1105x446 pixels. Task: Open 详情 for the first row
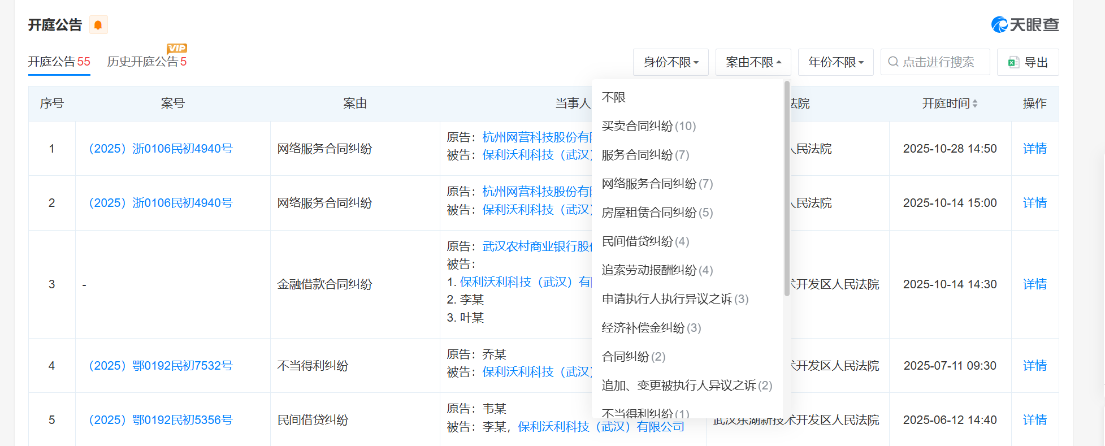(x=1034, y=149)
